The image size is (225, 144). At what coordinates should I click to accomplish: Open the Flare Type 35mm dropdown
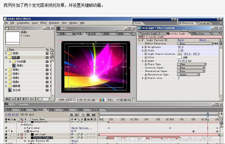click(192, 64)
